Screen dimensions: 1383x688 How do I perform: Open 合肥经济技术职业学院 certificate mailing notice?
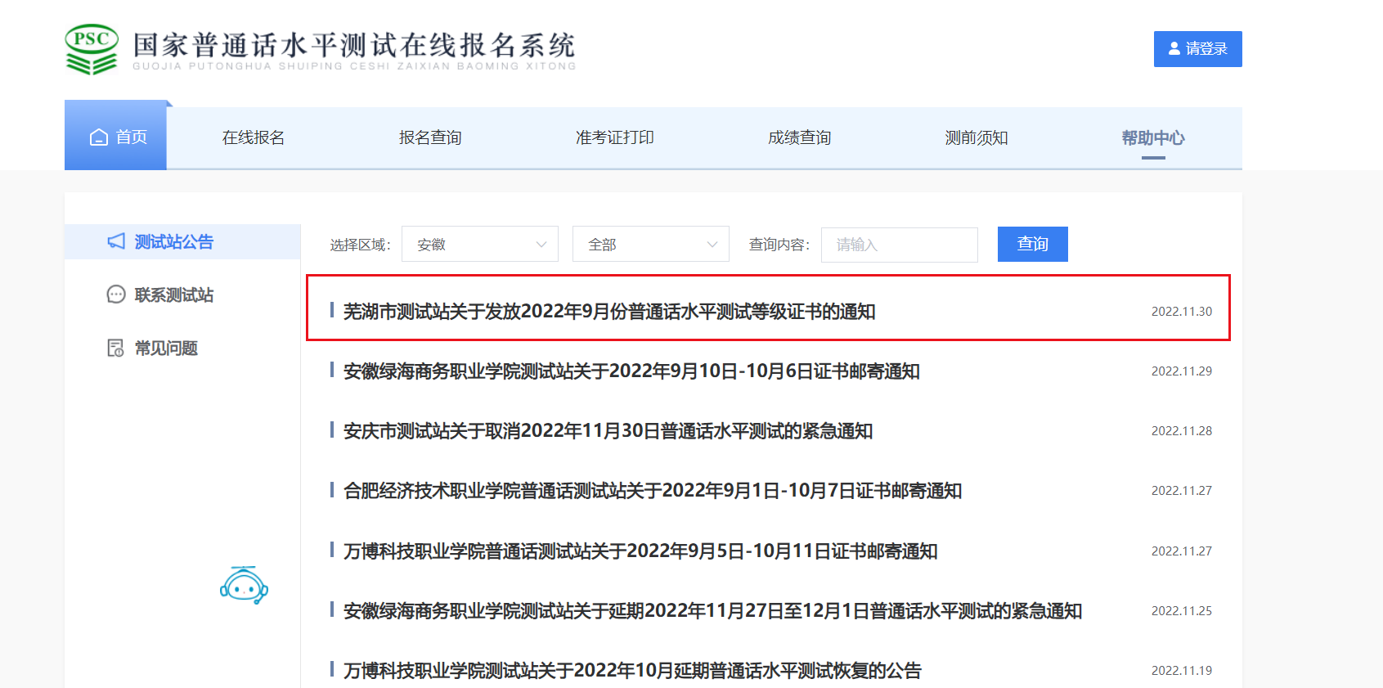pos(652,491)
